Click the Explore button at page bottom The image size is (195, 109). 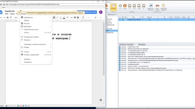tap(101, 100)
